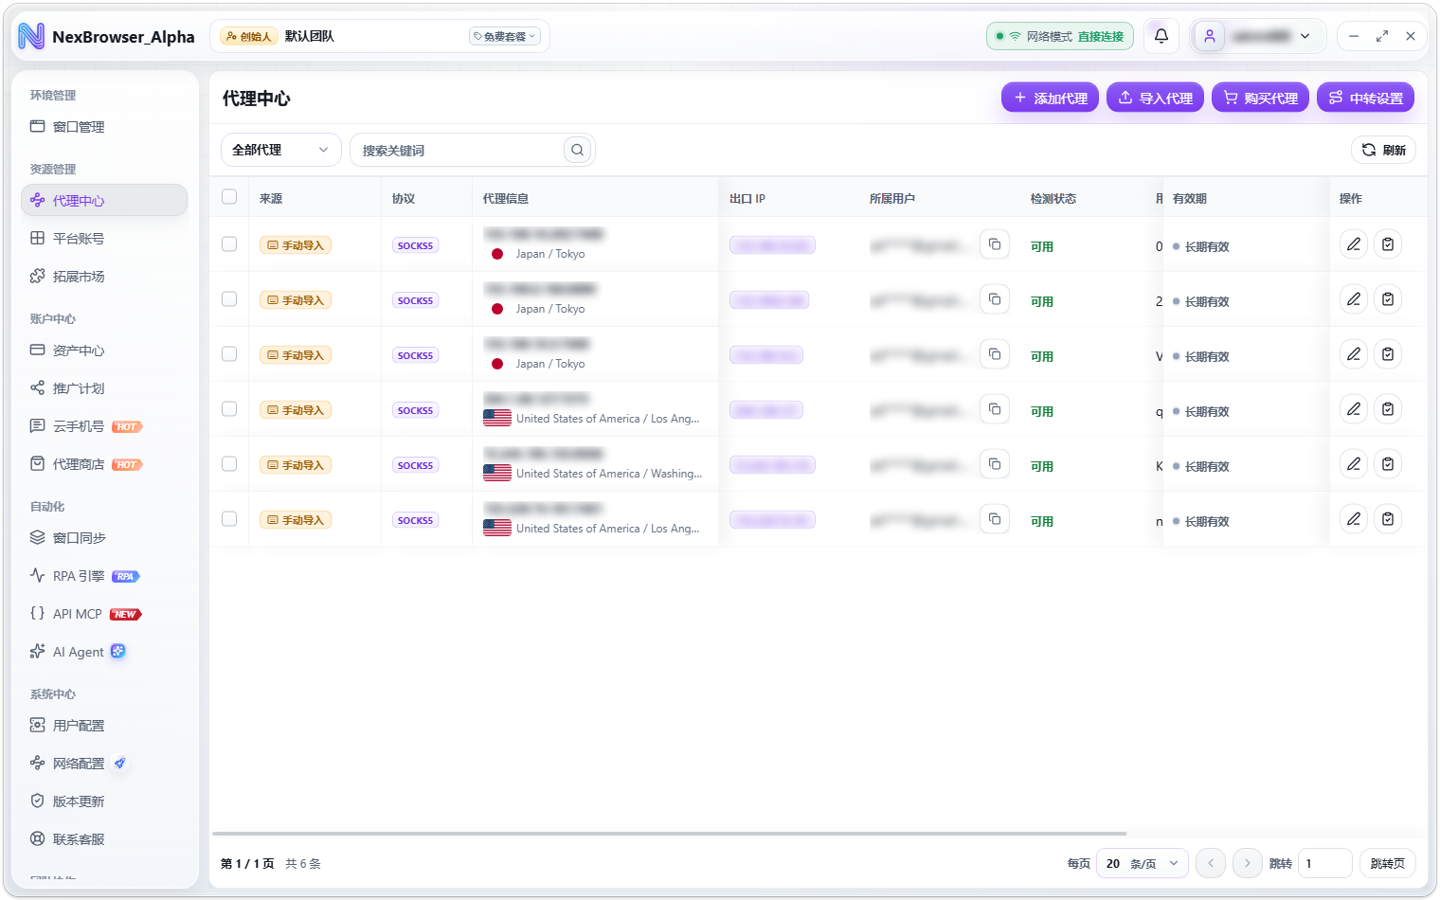Open 窗口管理 in the sidebar
This screenshot has width=1440, height=900.
pyautogui.click(x=104, y=127)
